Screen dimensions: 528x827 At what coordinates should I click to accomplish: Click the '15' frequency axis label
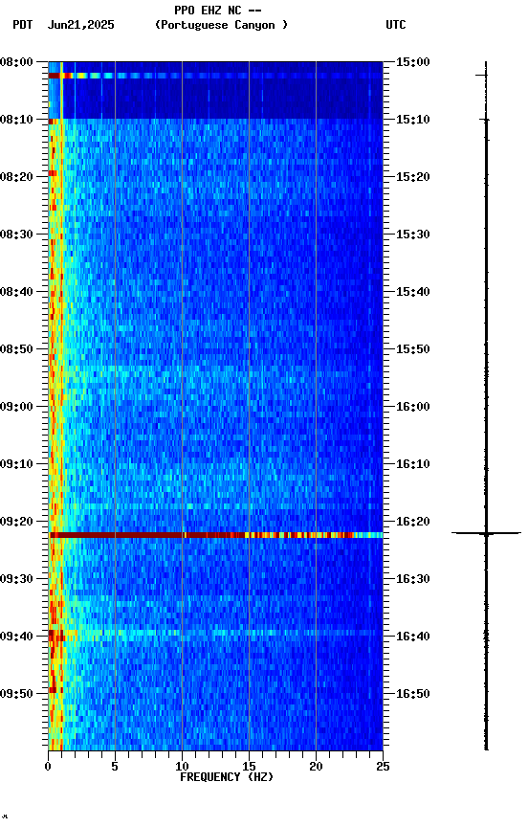[249, 767]
